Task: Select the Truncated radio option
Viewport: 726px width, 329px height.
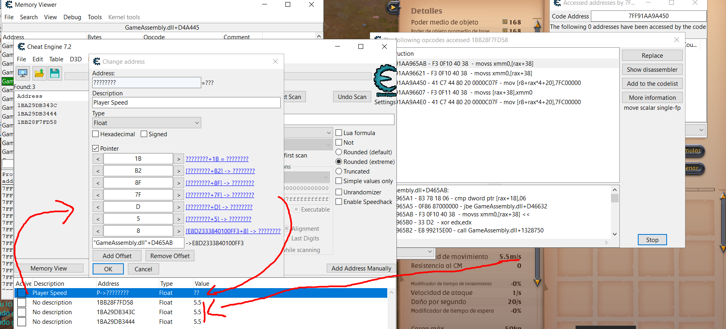Action: click(339, 172)
